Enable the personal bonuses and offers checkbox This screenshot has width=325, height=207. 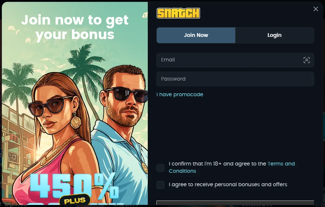[160, 185]
